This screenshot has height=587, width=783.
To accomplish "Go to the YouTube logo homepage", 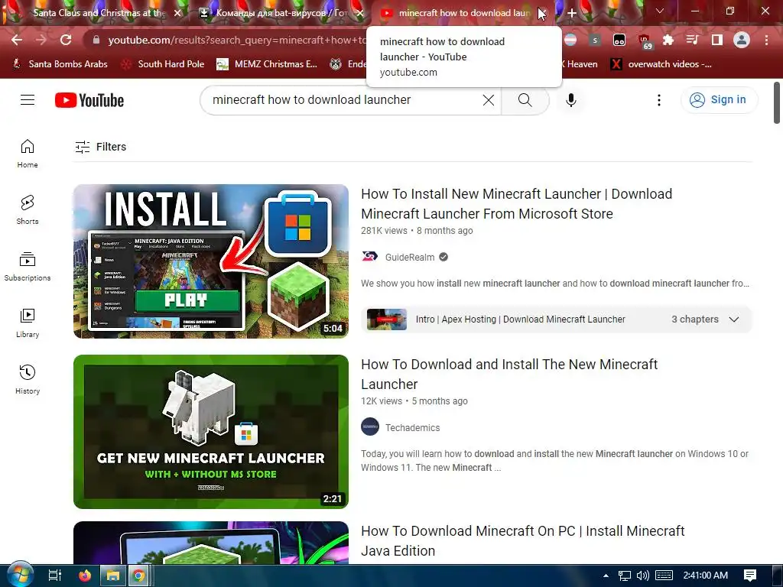I will 89,100.
